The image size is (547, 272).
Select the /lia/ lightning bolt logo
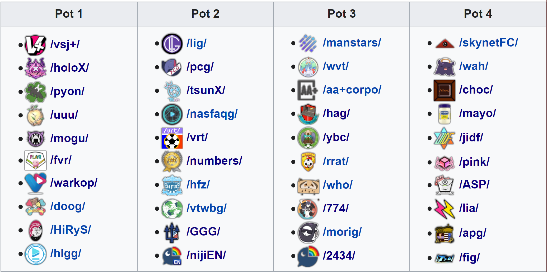click(x=445, y=209)
